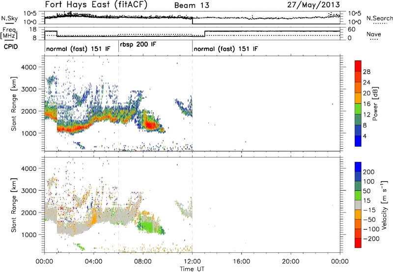
Task: Click the "20:00" time tick label
Action: pos(290,262)
